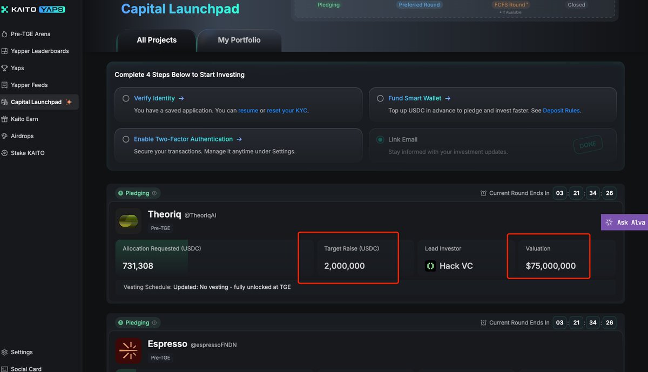Click Yapper Leaderboards sidebar icon
This screenshot has width=648, height=372.
click(x=5, y=51)
